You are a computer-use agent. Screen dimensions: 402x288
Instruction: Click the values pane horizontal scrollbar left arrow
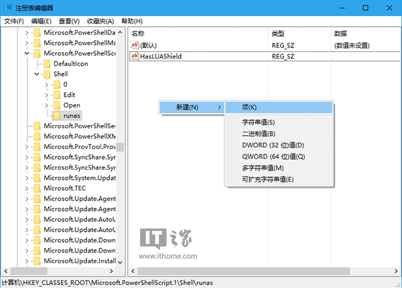[x=133, y=271]
